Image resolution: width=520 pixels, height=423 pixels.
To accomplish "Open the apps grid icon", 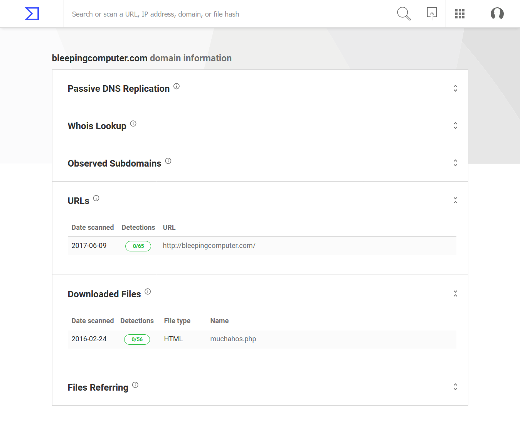I will 459,13.
